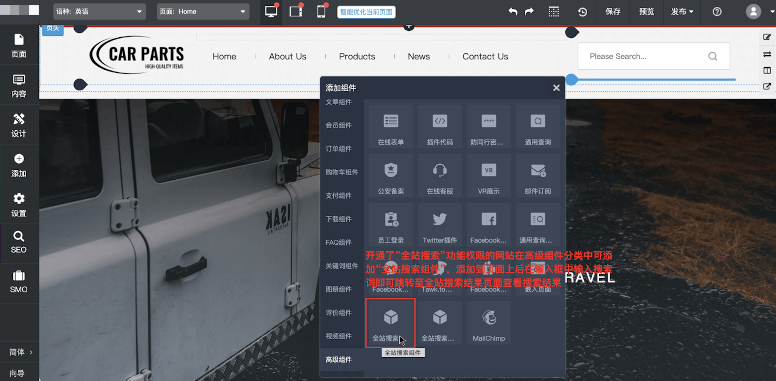This screenshot has width=776, height=381.
Task: Click the undo arrow in the top toolbar
Action: coord(512,11)
